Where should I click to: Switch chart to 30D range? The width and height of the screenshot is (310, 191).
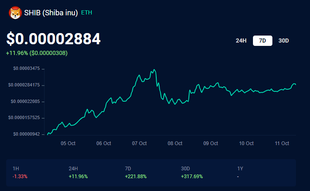coord(284,41)
